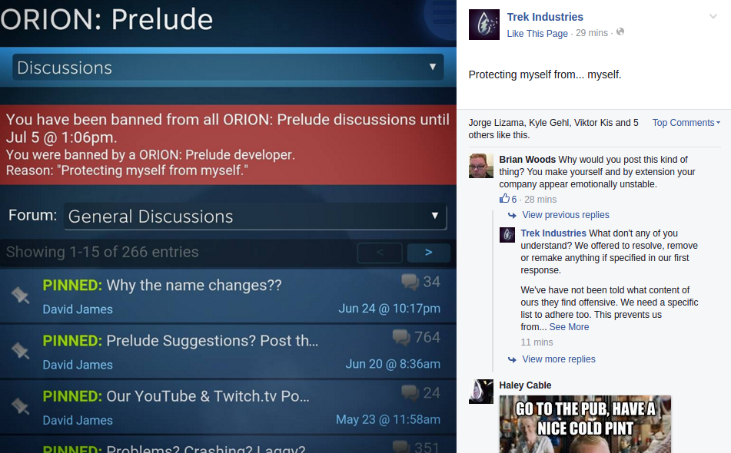Open Brian Woods' profile picture
Screen dimensions: 731x453
point(481,166)
